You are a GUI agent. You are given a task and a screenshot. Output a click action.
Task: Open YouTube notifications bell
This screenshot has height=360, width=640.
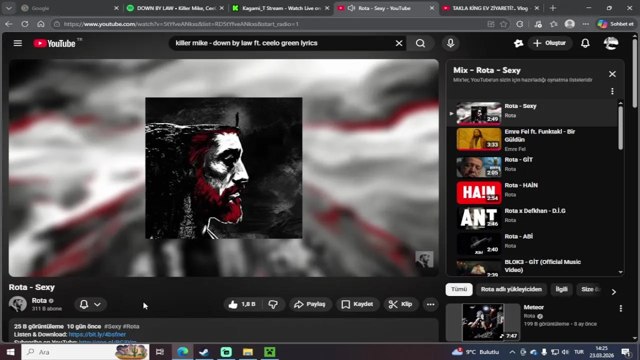[585, 43]
